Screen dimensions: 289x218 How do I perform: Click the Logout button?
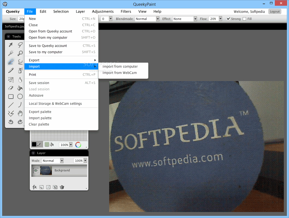tap(275, 11)
